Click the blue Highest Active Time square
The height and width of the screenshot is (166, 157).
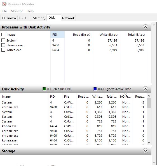[95, 89]
